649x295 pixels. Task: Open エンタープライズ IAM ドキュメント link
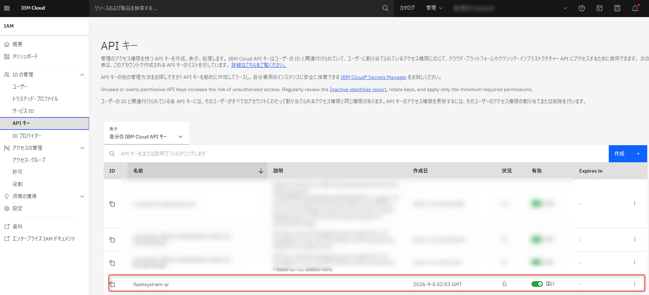click(x=45, y=239)
